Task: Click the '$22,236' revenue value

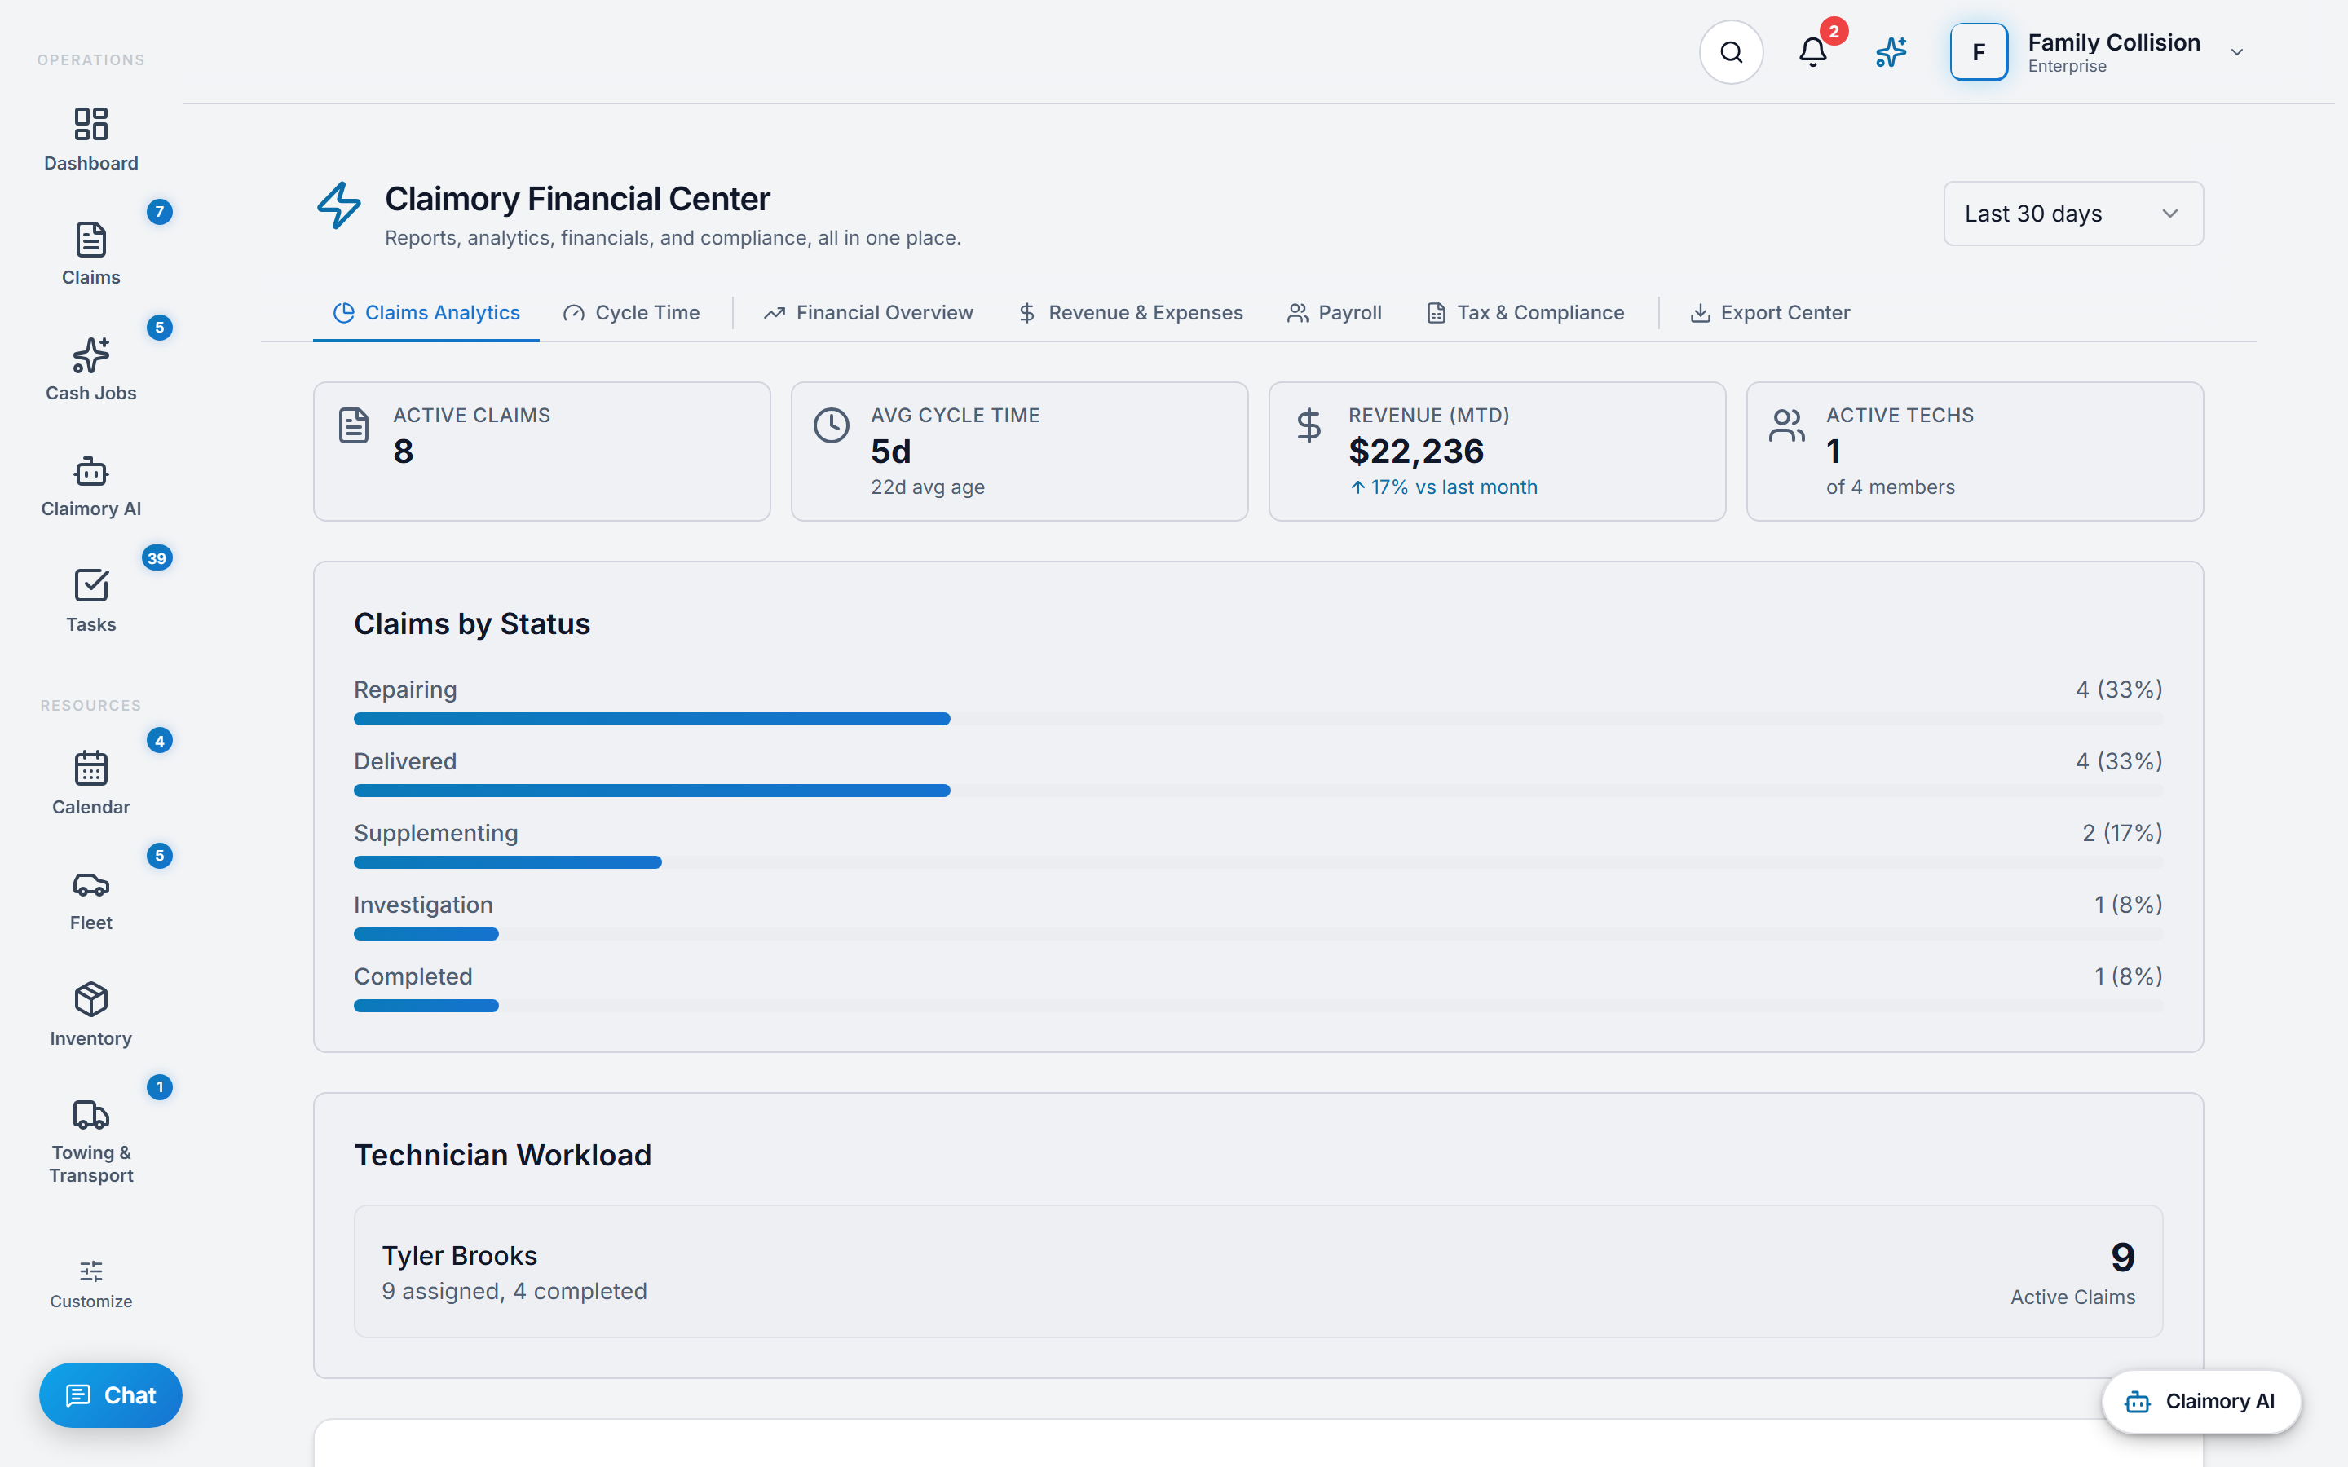Action: (x=1415, y=452)
